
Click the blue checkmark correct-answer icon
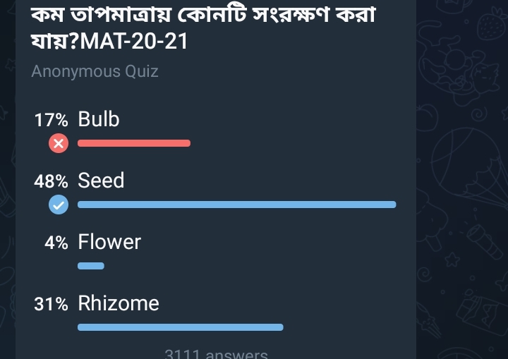[59, 205]
